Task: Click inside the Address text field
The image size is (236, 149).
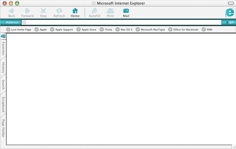Action: click(x=121, y=22)
